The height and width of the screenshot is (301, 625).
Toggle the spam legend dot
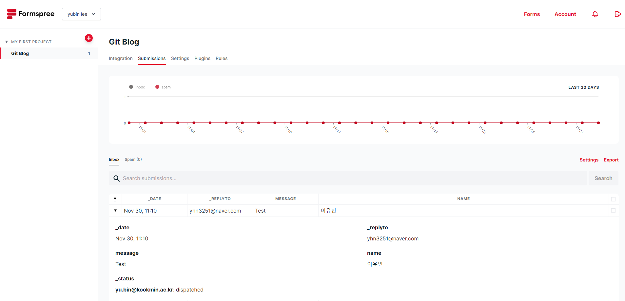pos(157,87)
